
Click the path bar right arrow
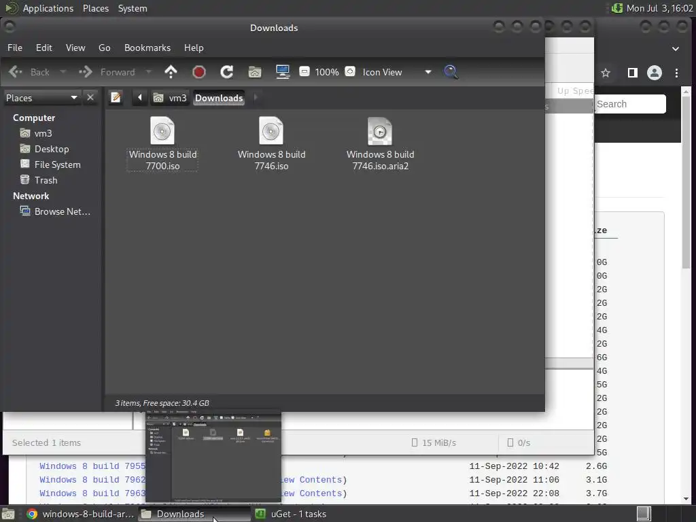[256, 97]
